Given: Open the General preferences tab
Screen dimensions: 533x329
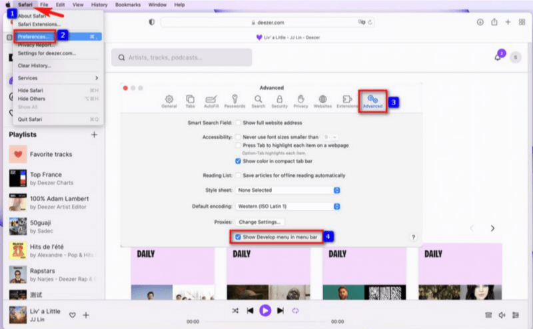Looking at the screenshot, I should coord(169,101).
